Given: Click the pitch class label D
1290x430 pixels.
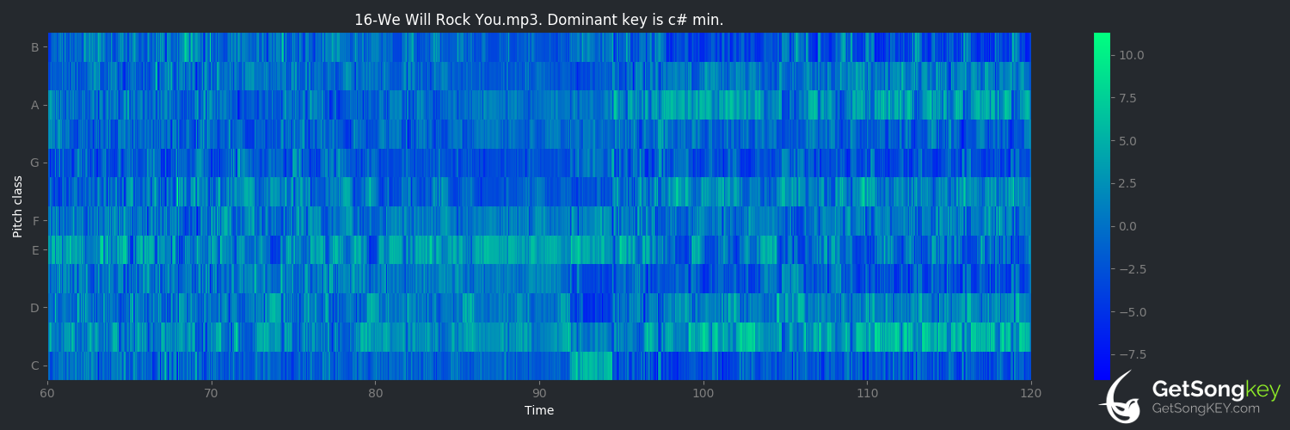Looking at the screenshot, I should [35, 308].
